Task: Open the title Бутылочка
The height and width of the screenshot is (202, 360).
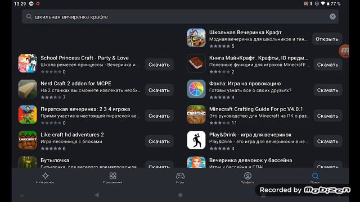Action: tap(55, 160)
